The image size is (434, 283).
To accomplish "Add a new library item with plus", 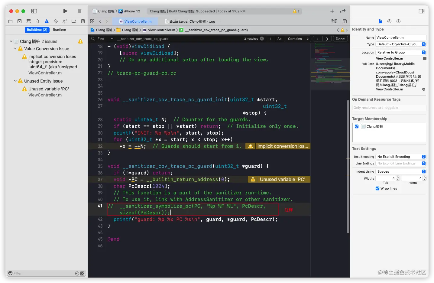I will pyautogui.click(x=332, y=11).
